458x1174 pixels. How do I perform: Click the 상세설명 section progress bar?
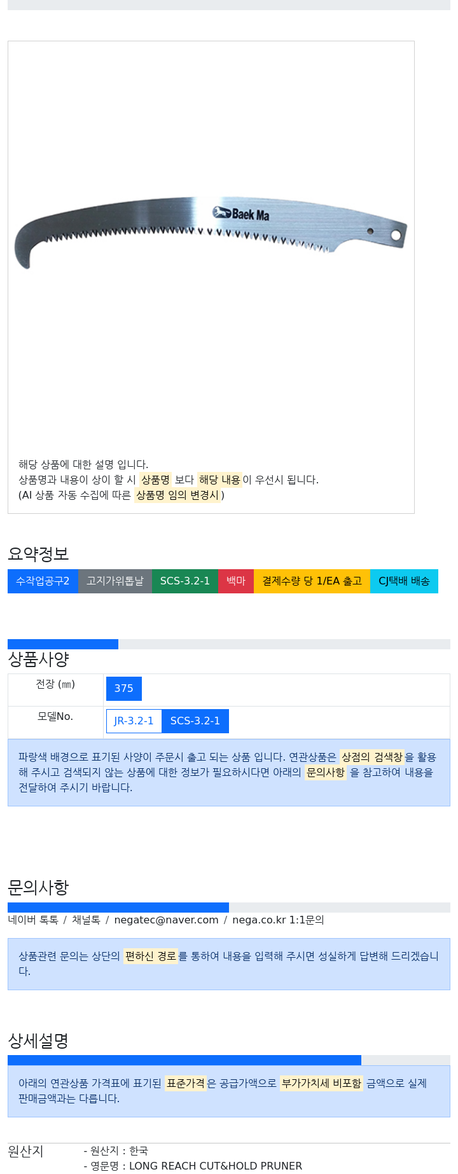(x=229, y=1060)
